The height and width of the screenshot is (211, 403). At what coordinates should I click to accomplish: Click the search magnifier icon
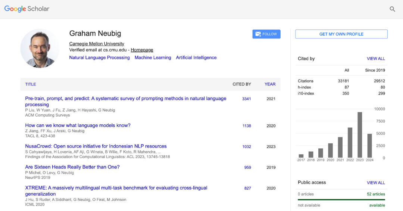[392, 9]
